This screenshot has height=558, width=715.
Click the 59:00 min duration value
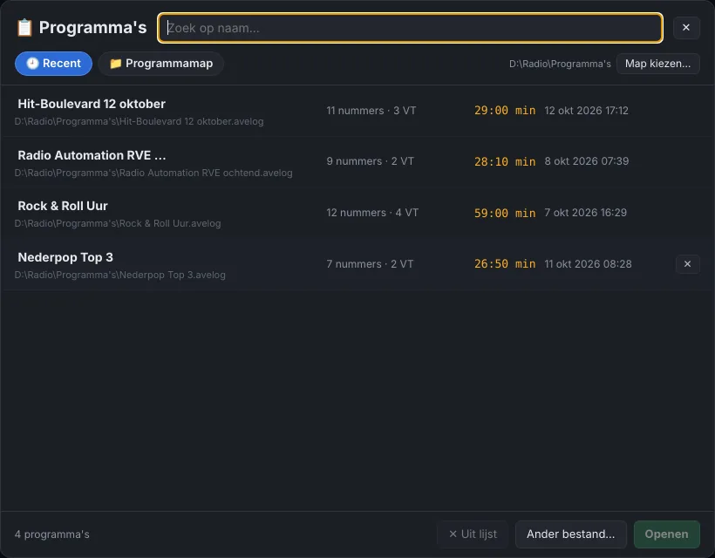click(x=505, y=213)
